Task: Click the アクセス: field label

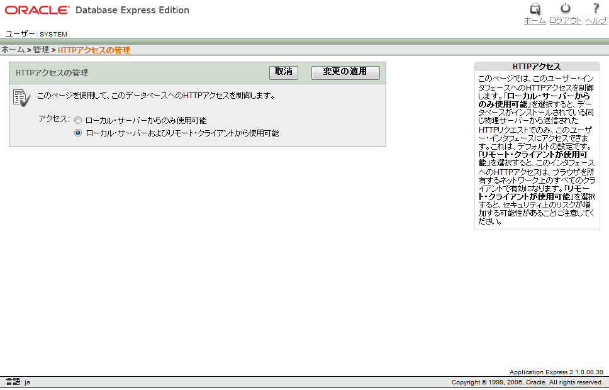Action: pyautogui.click(x=54, y=119)
